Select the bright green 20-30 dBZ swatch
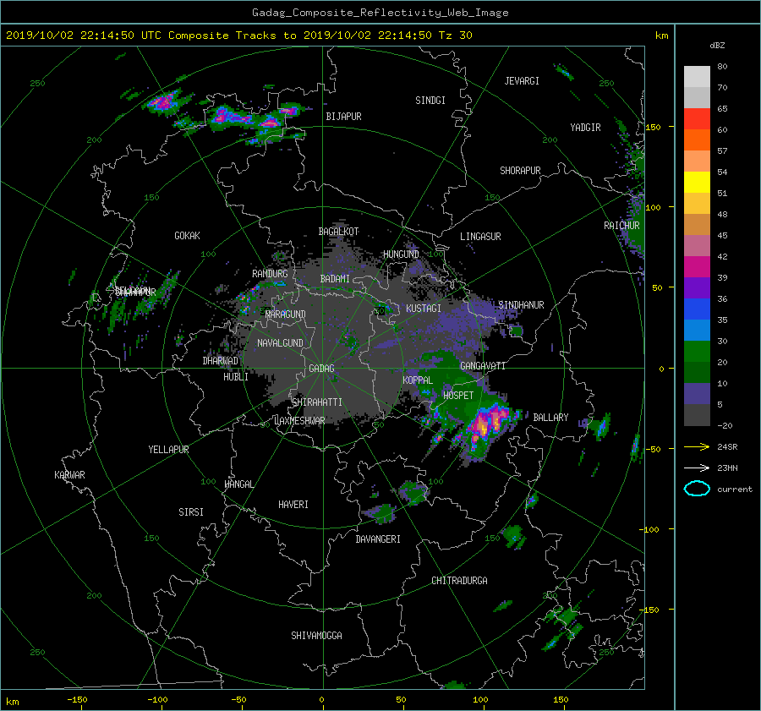 click(x=697, y=352)
